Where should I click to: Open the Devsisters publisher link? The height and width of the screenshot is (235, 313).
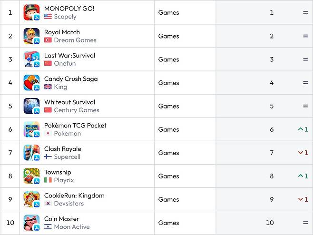click(69, 204)
